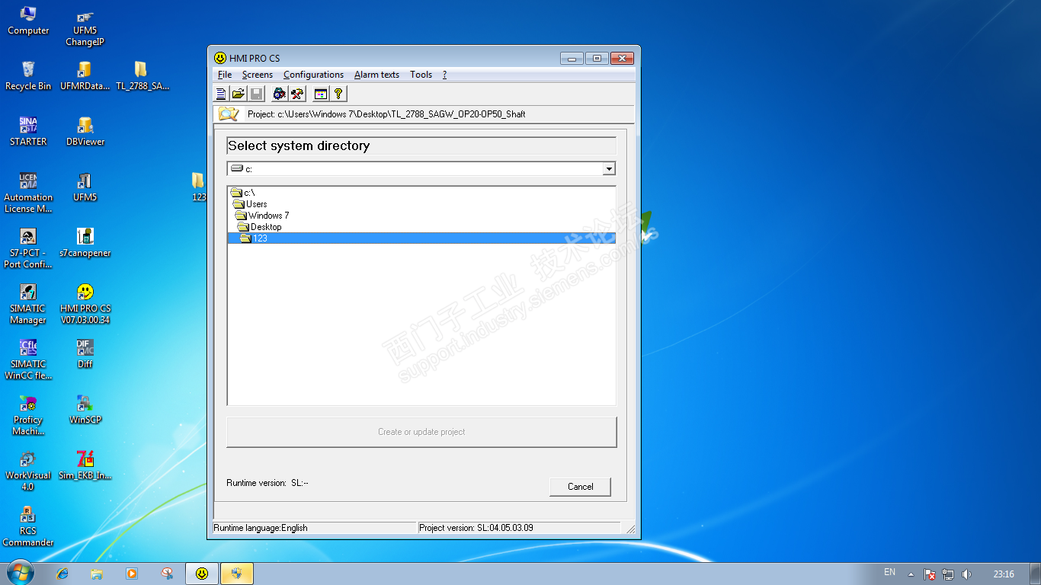
Task: Open the Windows Start menu
Action: coord(19,573)
